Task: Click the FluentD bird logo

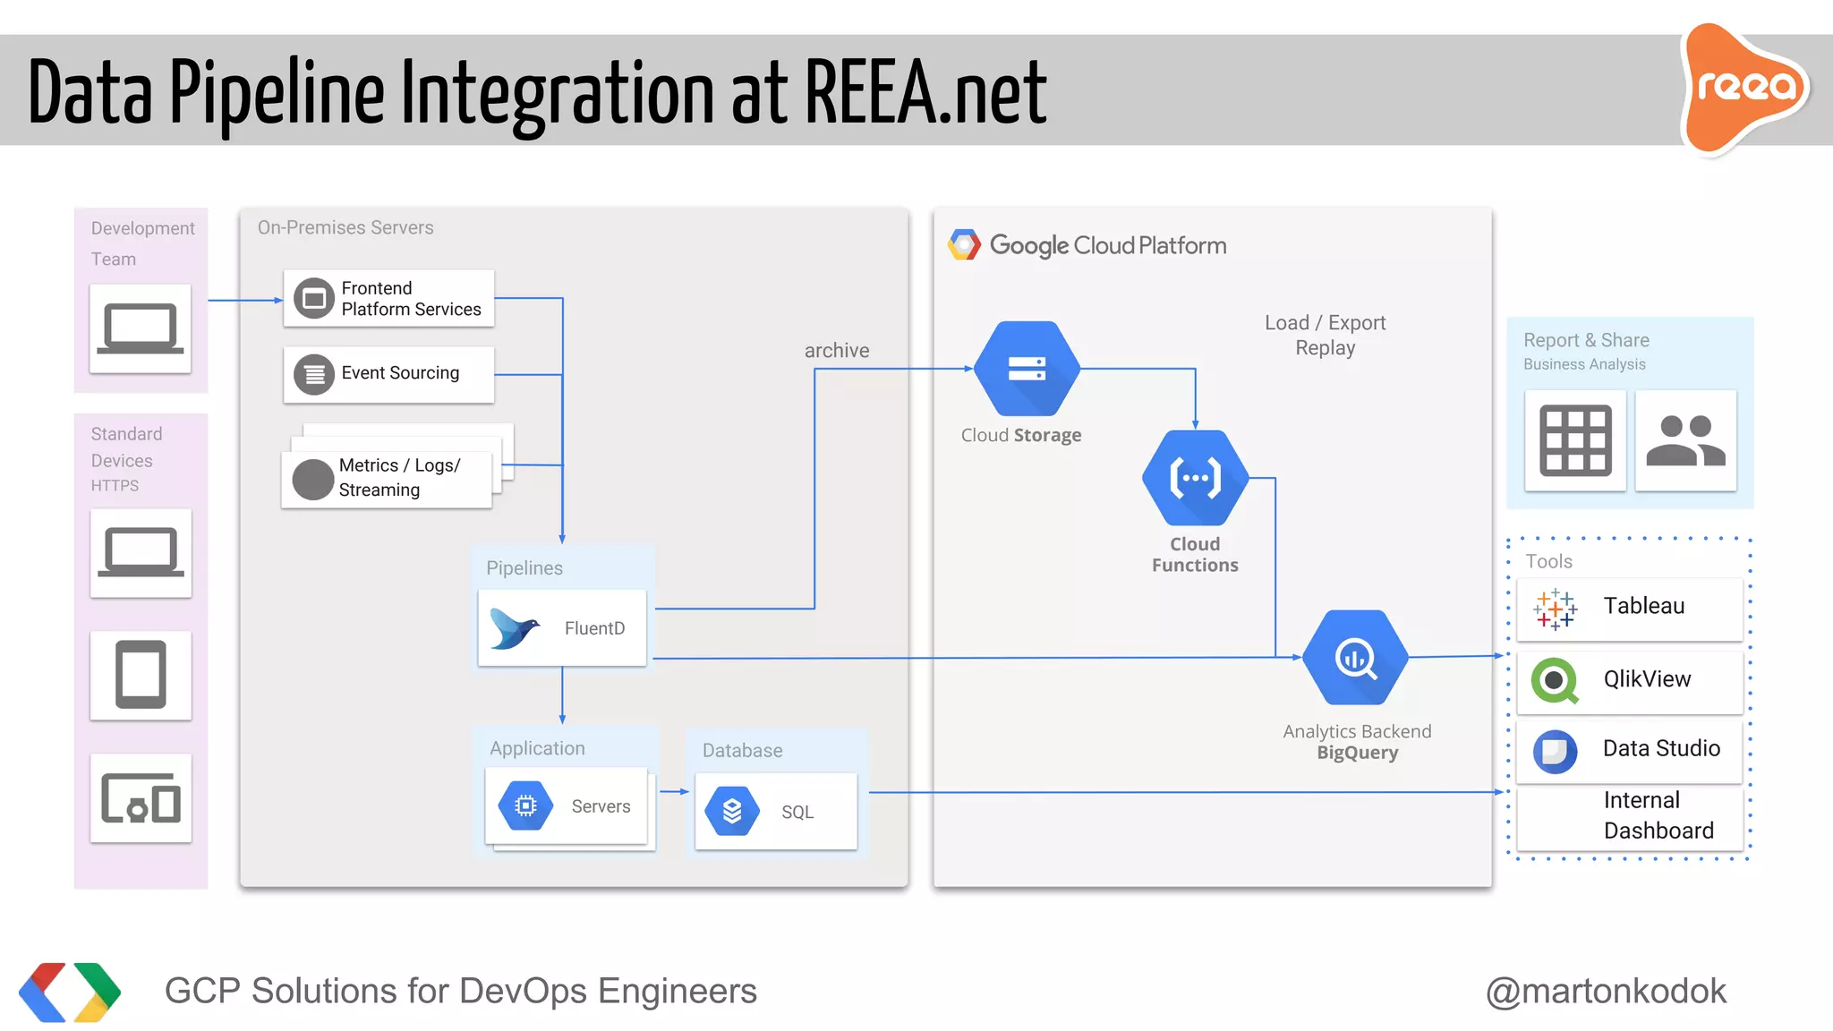Action: coord(515,628)
